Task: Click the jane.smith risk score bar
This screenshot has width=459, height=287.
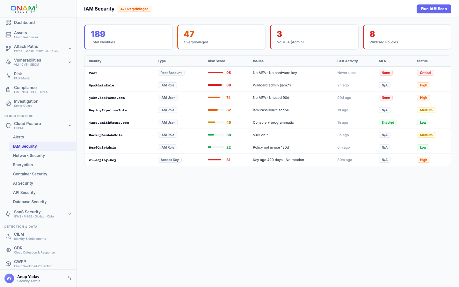Action: (x=215, y=122)
